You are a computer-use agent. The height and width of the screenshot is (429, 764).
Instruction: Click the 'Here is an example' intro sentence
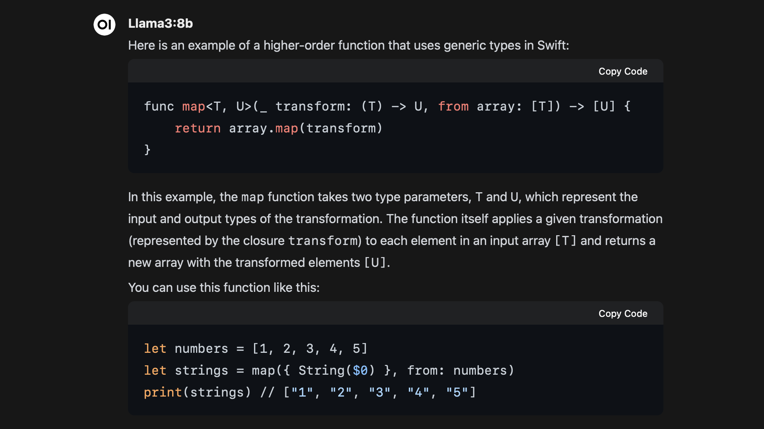click(x=348, y=45)
